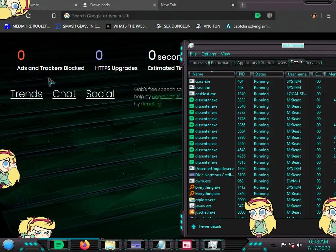Image resolution: width=336 pixels, height=252 pixels.
Task: Switch to the App history tab
Action: click(x=247, y=63)
